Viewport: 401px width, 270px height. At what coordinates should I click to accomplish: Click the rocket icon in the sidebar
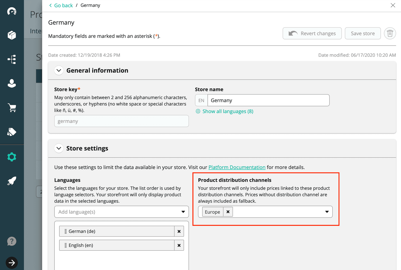(x=12, y=181)
